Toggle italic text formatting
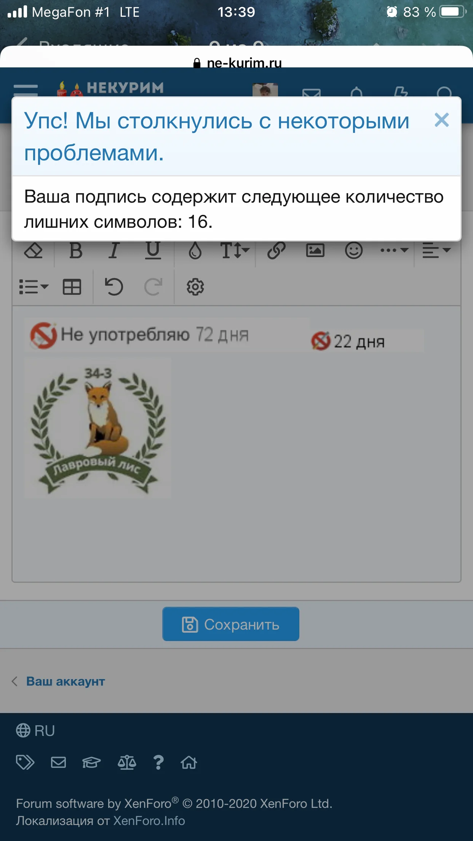This screenshot has height=841, width=473. (x=114, y=251)
